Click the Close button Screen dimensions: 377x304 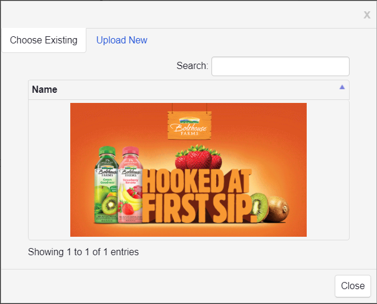pos(353,286)
